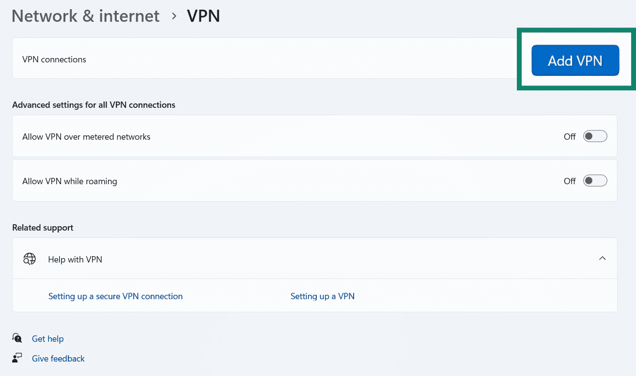This screenshot has height=376, width=636.
Task: Navigate back via Network & internet breadcrumb
Action: point(85,16)
